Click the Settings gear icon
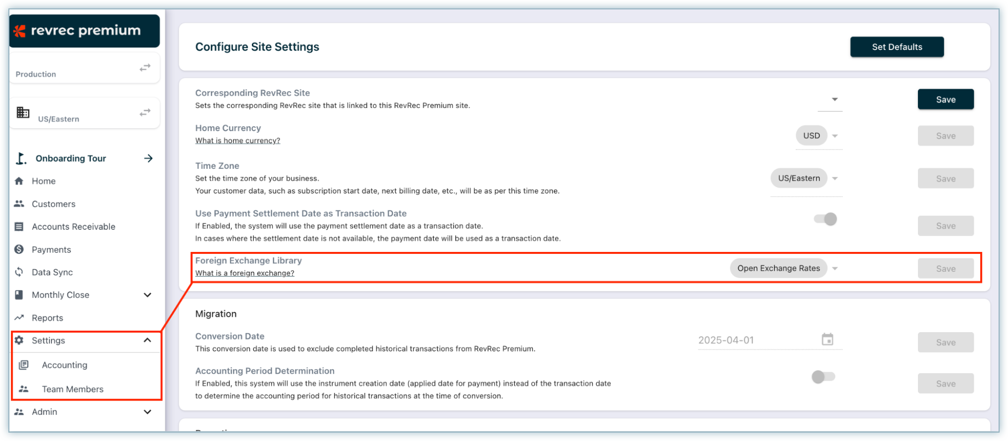1008x441 pixels. tap(19, 340)
